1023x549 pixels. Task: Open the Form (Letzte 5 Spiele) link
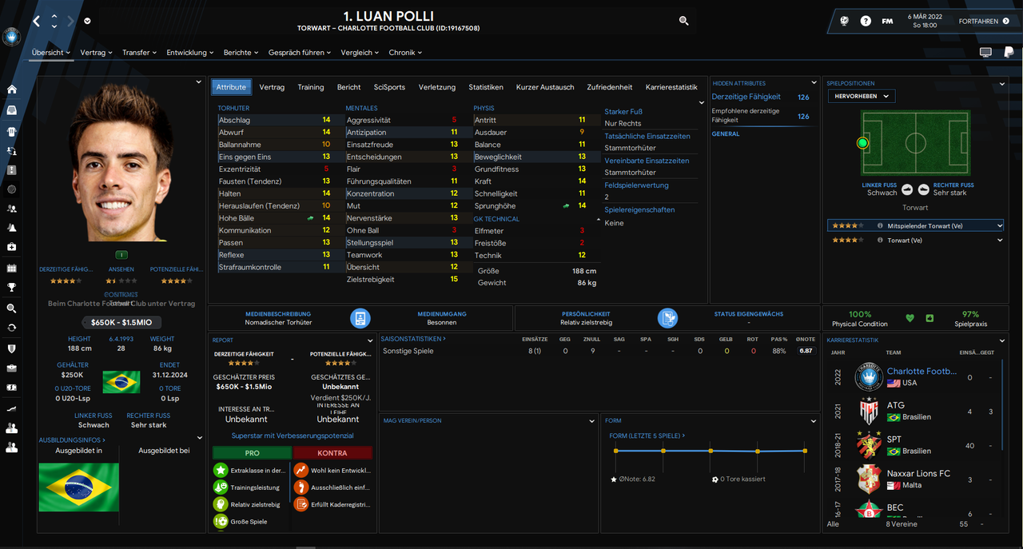click(647, 436)
